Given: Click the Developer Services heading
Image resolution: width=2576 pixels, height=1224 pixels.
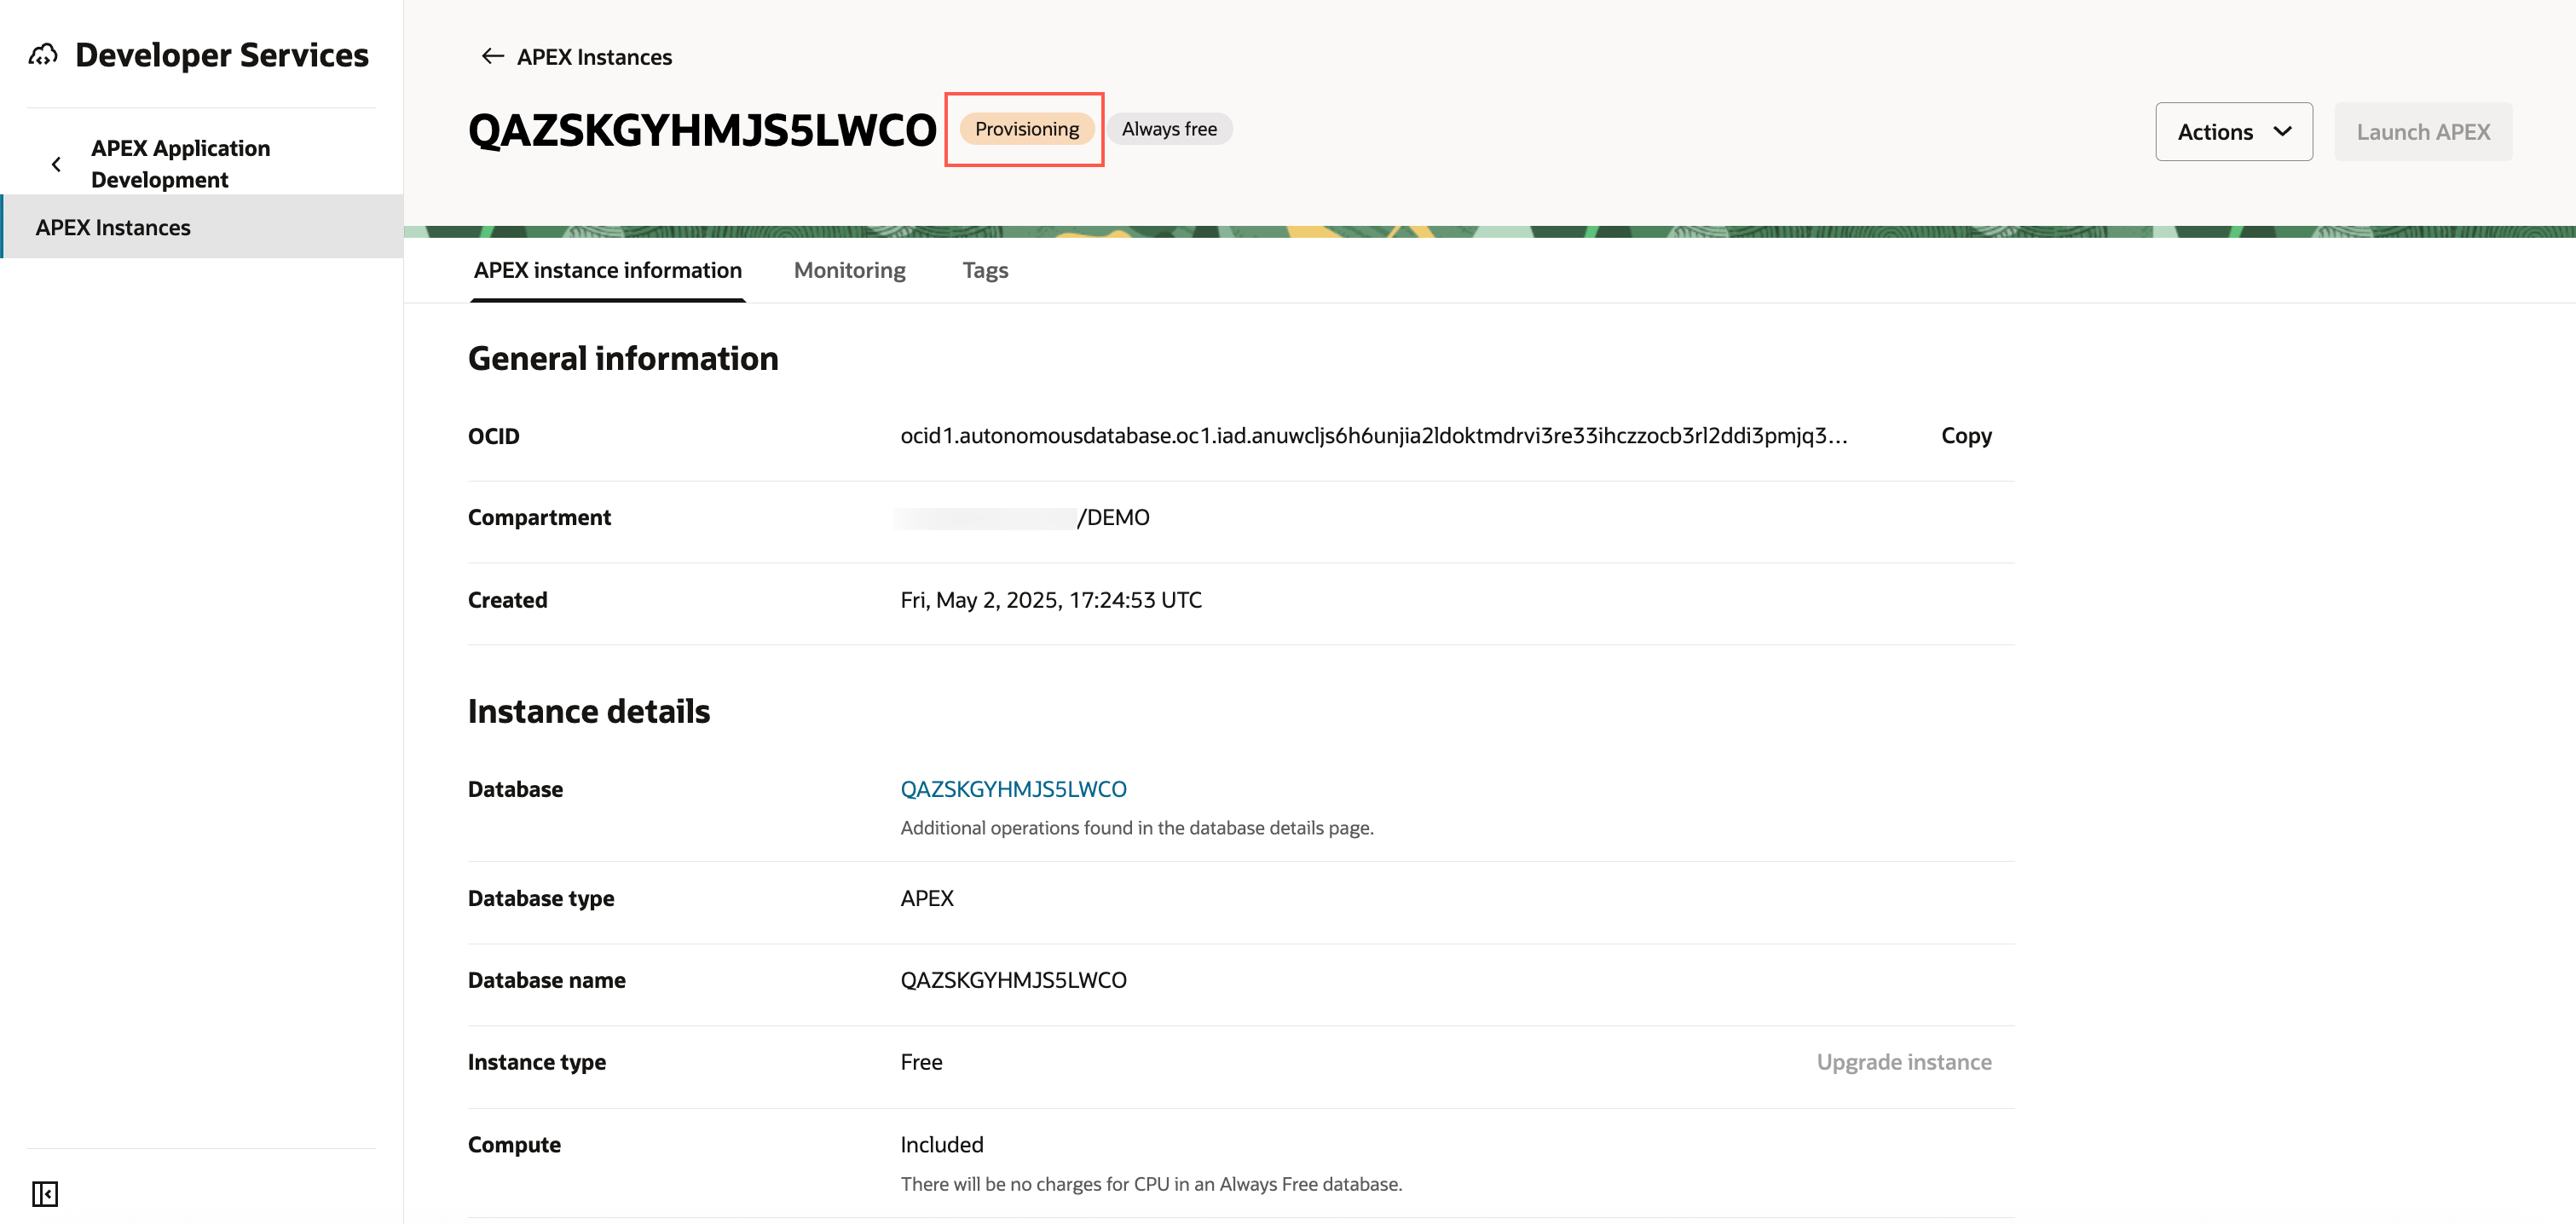Looking at the screenshot, I should pos(222,55).
